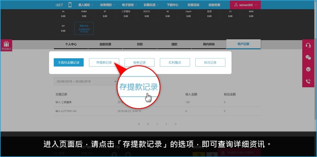Open the headset customer service icon

point(308,45)
